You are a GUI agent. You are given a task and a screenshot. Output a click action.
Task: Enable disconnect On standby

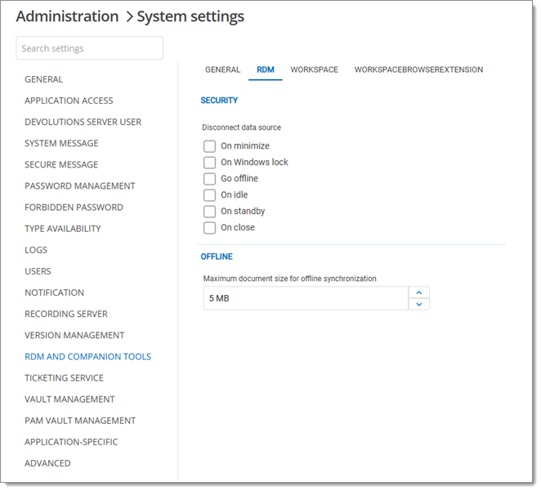click(210, 212)
